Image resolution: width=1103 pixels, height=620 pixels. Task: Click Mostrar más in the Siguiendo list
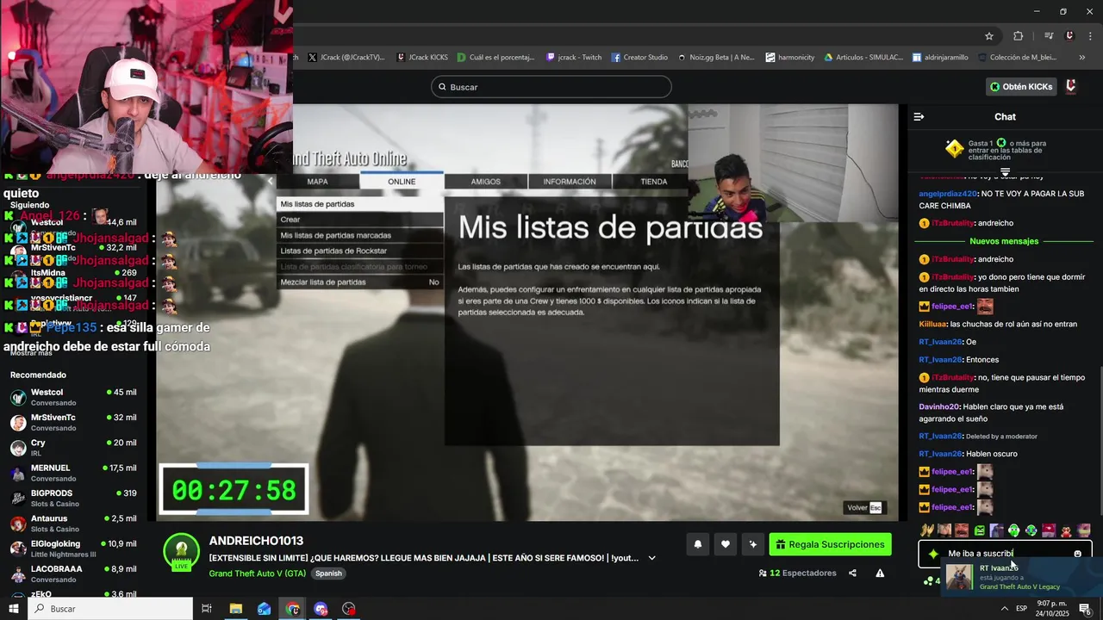31,353
